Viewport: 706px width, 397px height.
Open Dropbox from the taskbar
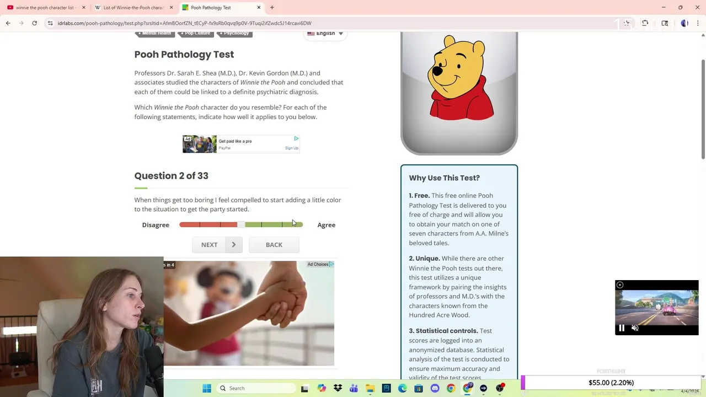click(338, 388)
